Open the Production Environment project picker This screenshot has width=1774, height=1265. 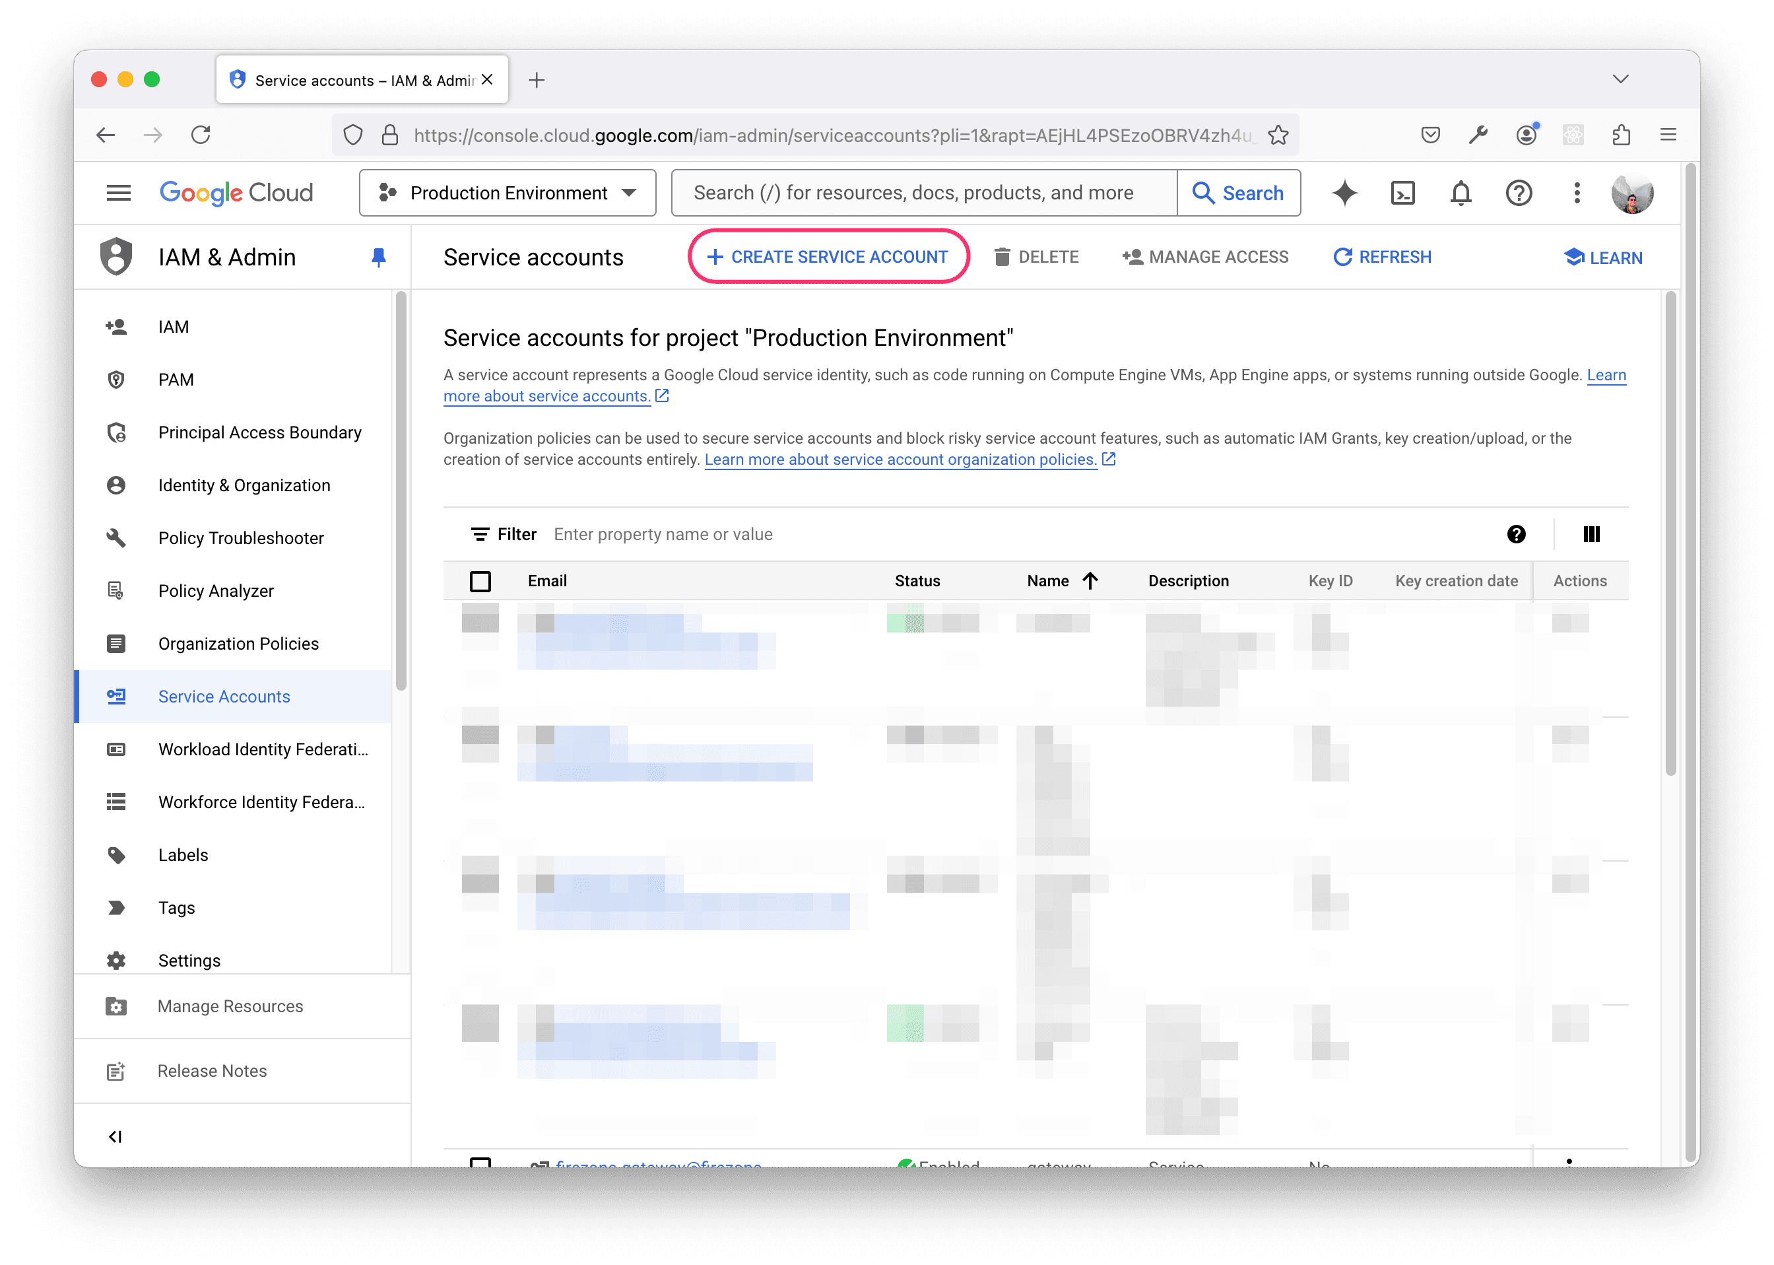[x=507, y=192]
